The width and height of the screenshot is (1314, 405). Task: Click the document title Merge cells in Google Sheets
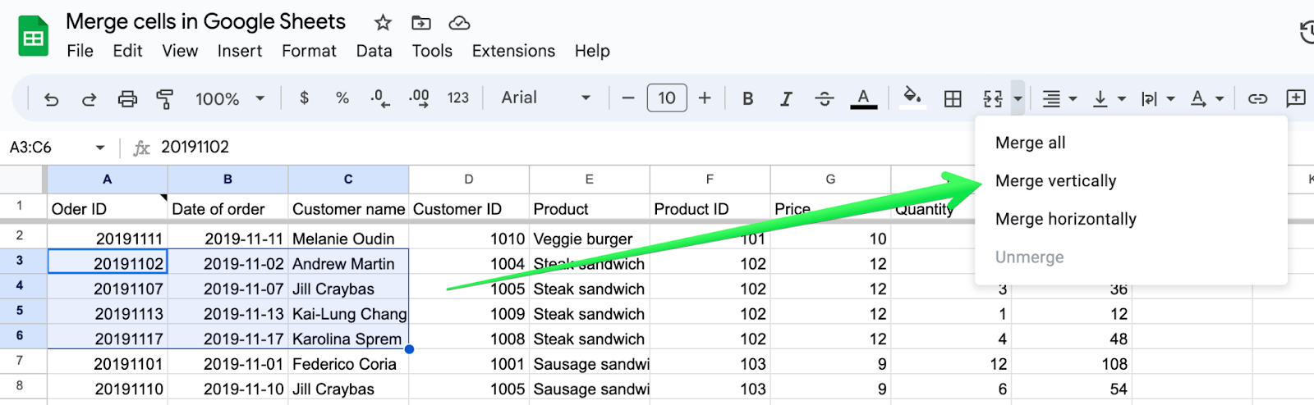coord(205,22)
